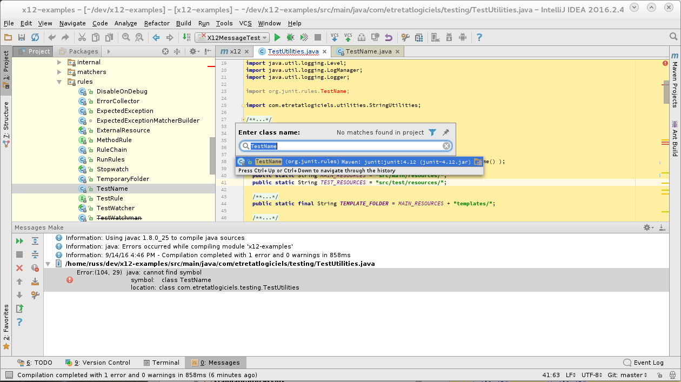This screenshot has width=681, height=382.
Task: Click Collapse All icon in Messages panel
Action: tap(35, 254)
